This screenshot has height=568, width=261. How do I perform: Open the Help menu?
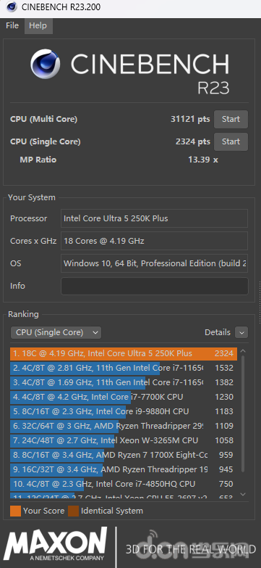[38, 25]
